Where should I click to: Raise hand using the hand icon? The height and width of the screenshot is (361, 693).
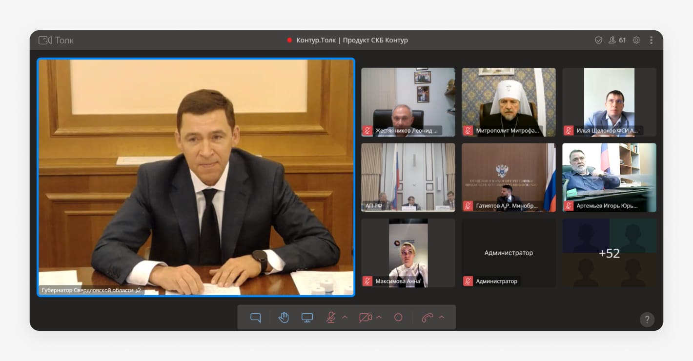click(x=284, y=318)
